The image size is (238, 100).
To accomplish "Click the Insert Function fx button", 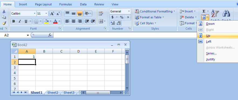I will coord(50,35).
